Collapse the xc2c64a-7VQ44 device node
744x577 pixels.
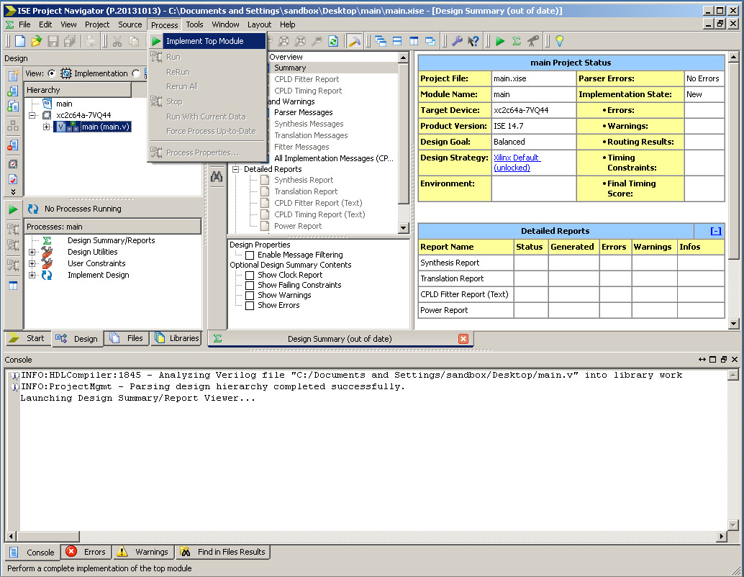pyautogui.click(x=32, y=115)
